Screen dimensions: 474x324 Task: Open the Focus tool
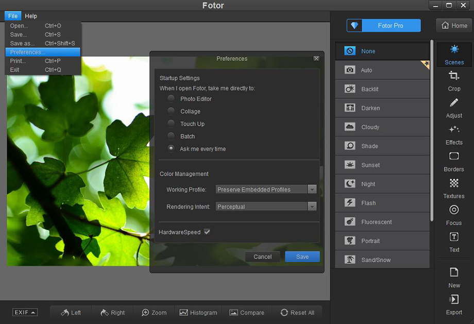coord(453,216)
